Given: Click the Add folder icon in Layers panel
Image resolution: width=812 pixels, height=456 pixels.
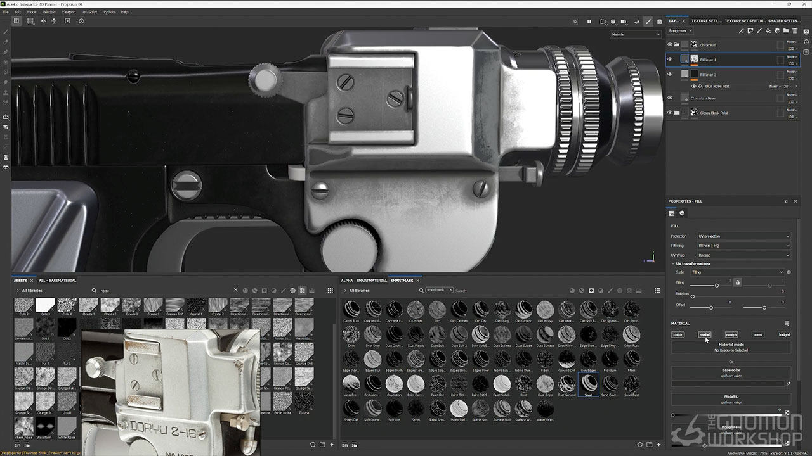Looking at the screenshot, I should [787, 30].
